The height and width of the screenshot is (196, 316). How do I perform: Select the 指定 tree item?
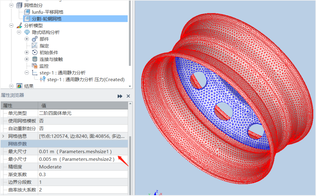44,46
